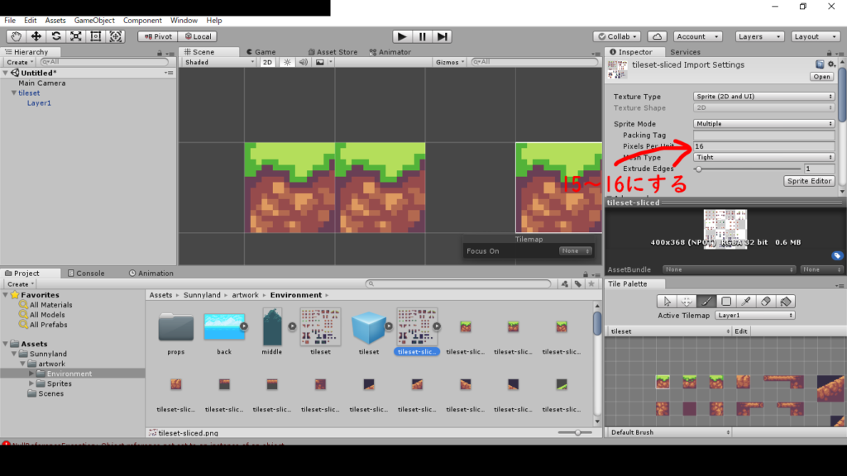Click the Sprite Editor button
Viewport: 847px width, 476px height.
point(809,180)
